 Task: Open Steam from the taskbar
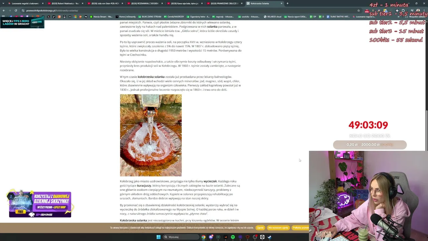[x=270, y=237]
